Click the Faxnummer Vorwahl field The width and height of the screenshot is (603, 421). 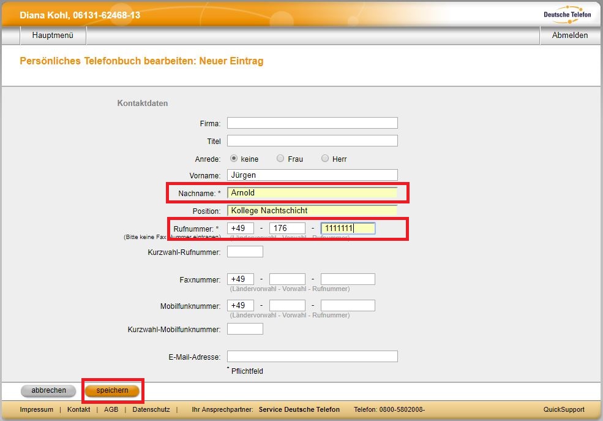pos(287,279)
